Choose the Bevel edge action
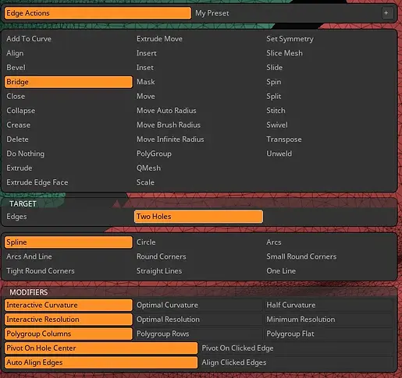The height and width of the screenshot is (378, 402). [x=16, y=68]
